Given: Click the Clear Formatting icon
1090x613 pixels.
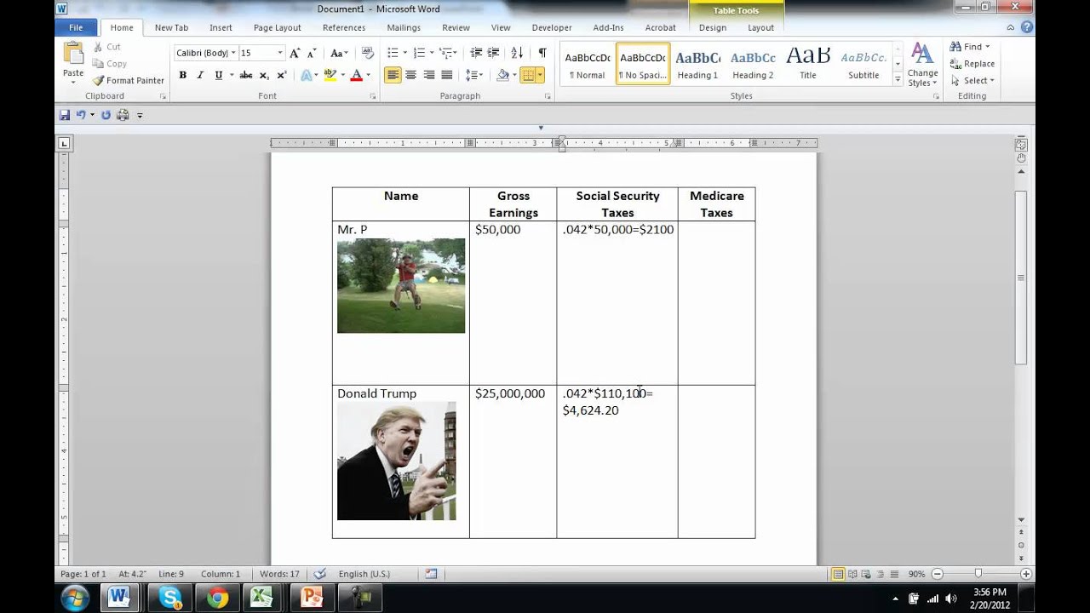Looking at the screenshot, I should pos(367,53).
